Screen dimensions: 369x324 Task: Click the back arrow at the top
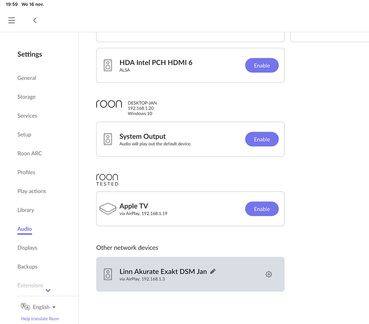pos(35,21)
